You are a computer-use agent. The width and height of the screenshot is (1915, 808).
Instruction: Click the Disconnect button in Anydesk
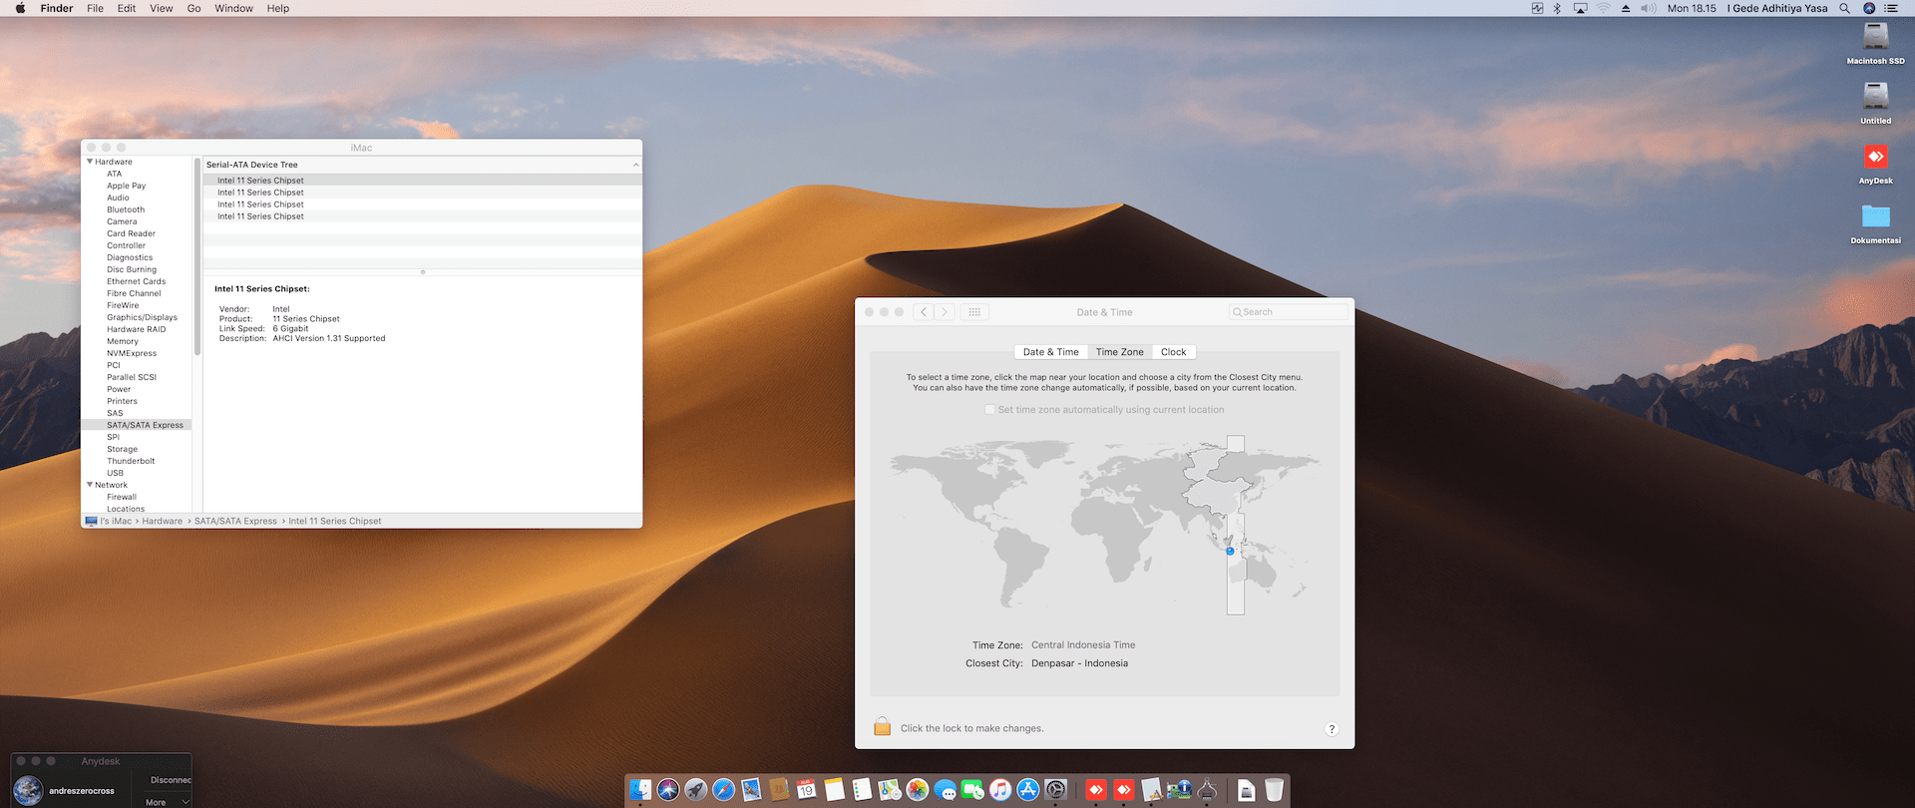pyautogui.click(x=170, y=780)
